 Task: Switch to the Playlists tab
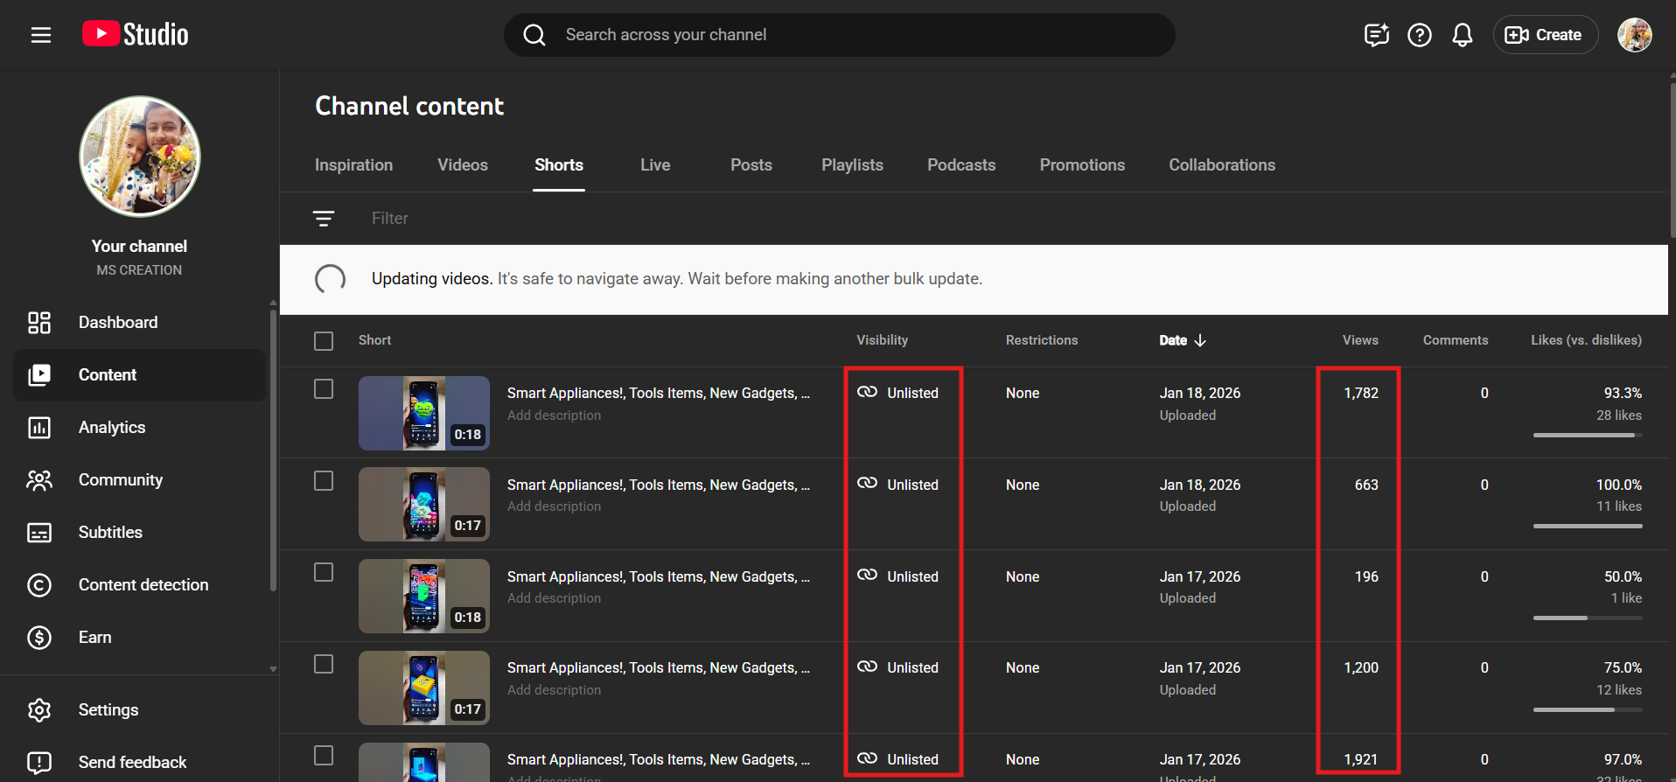[x=851, y=165]
